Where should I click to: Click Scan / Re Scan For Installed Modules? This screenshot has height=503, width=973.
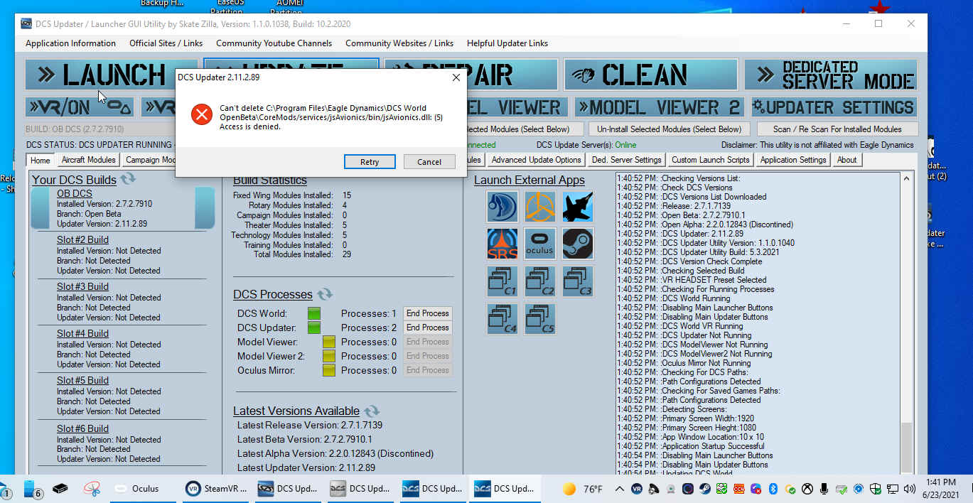pyautogui.click(x=837, y=129)
